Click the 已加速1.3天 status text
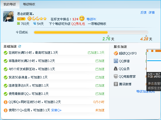 click(x=96, y=53)
